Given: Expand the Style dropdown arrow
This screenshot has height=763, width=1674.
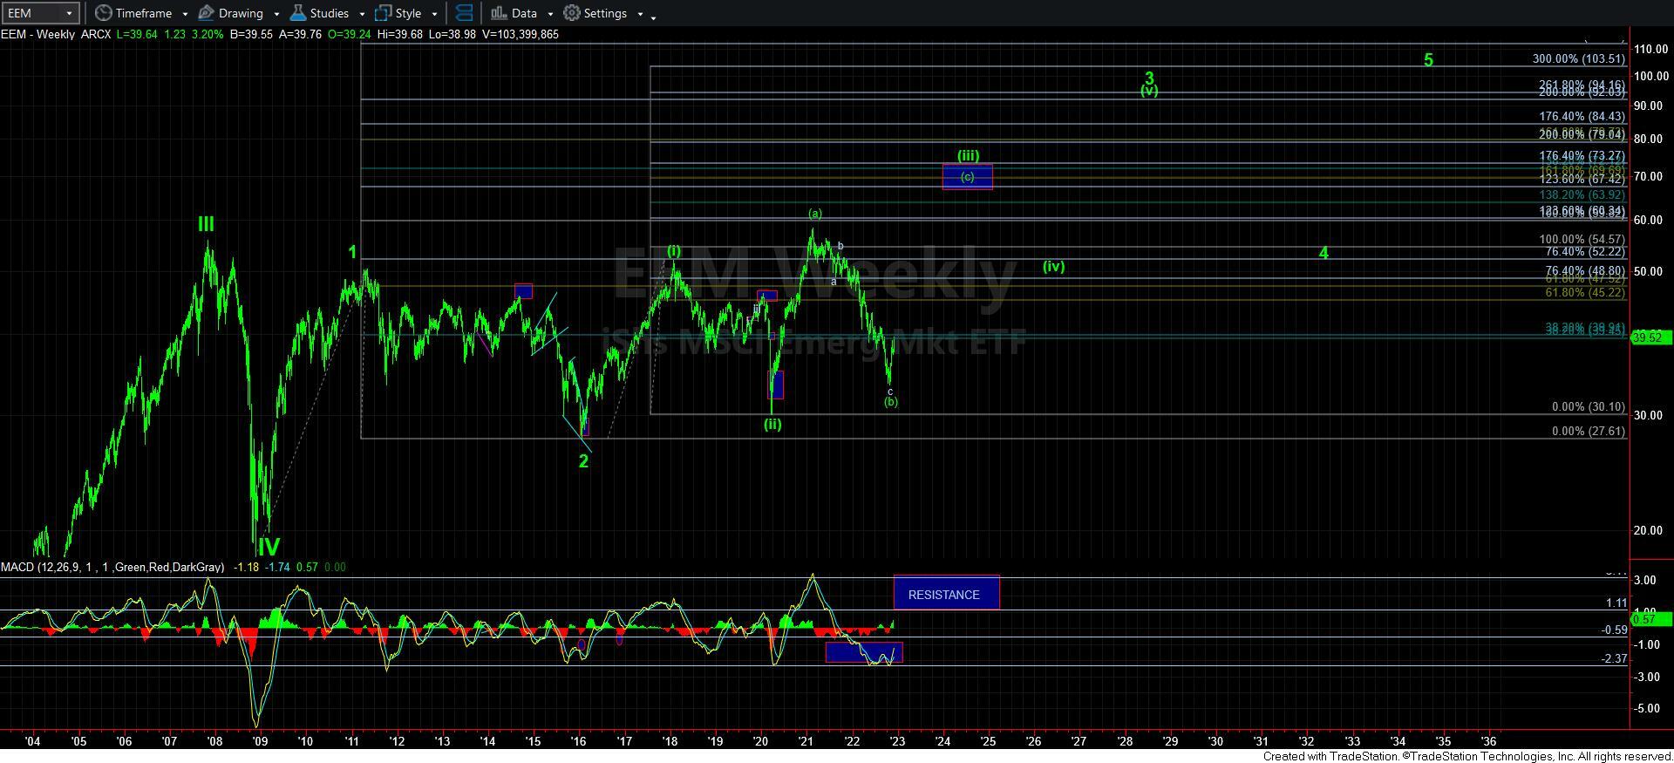Looking at the screenshot, I should (434, 14).
